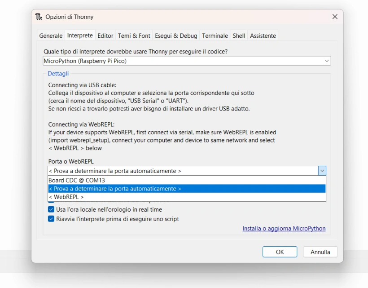Close the Opzioni di Thonny dialog

pyautogui.click(x=335, y=17)
